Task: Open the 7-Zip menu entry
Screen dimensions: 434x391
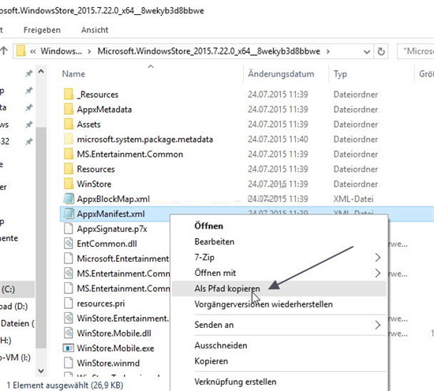Action: point(204,258)
